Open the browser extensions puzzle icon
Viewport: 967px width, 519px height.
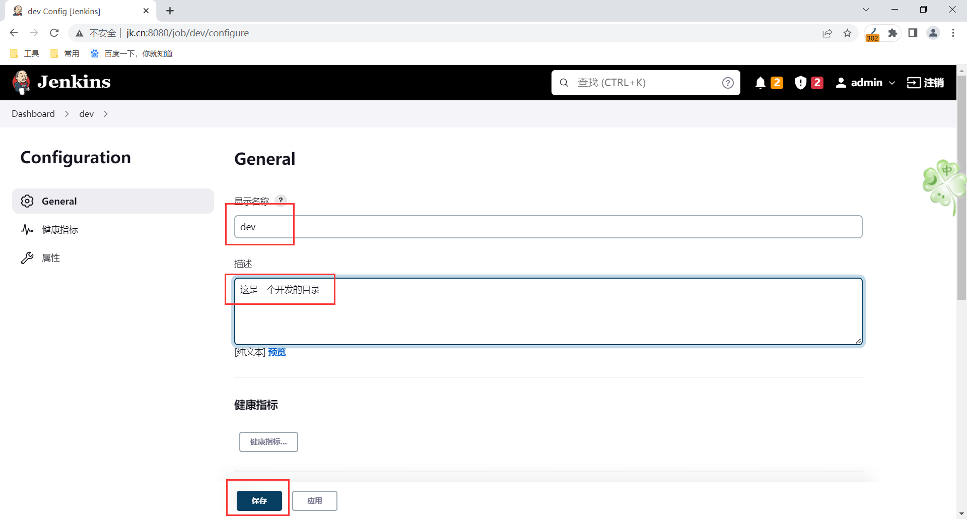892,33
